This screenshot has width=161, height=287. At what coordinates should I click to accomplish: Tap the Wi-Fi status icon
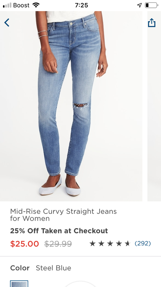tap(36, 5)
